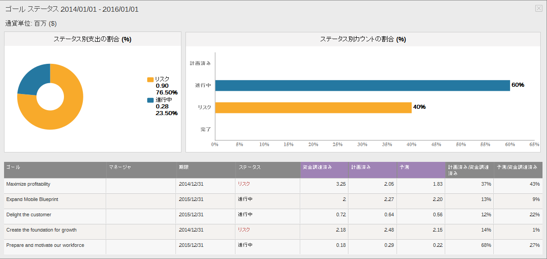547x259 pixels.
Task: Open the Maximize profitability goal
Action: [x=28, y=184]
